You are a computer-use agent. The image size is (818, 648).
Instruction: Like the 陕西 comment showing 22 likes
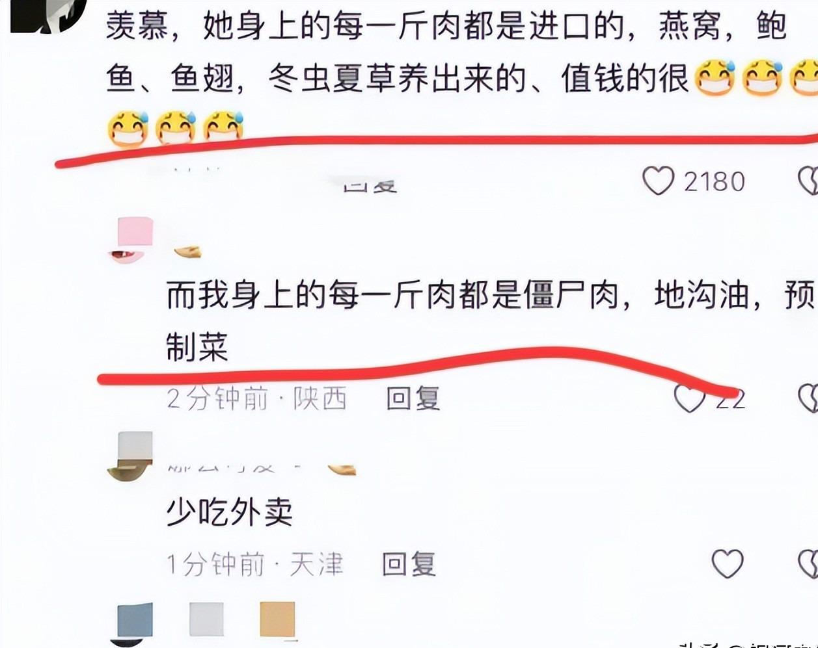pyautogui.click(x=688, y=398)
